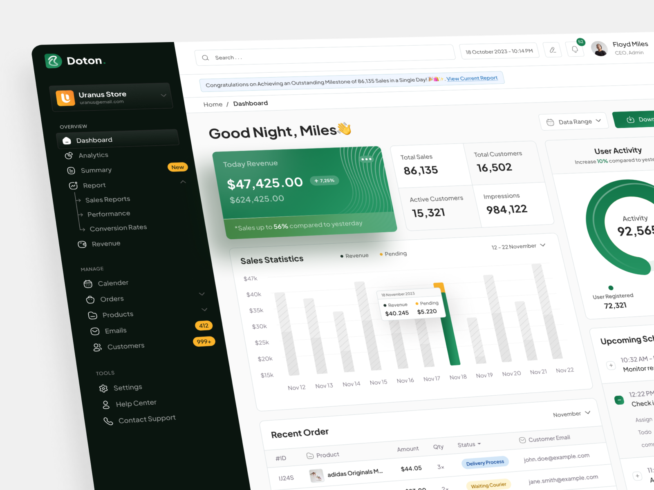Image resolution: width=654 pixels, height=490 pixels.
Task: Click the View Current Report link
Action: (472, 78)
